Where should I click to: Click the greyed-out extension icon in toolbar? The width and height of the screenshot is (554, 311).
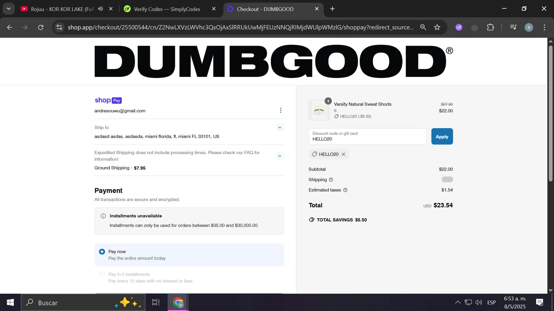coord(475,27)
